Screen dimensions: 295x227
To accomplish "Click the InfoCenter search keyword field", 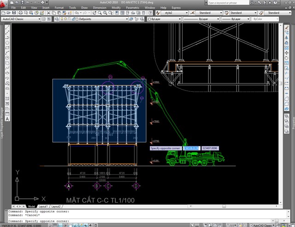I will (x=229, y=3).
